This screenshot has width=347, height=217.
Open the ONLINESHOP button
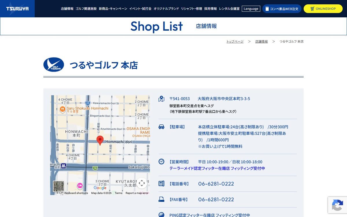pyautogui.click(x=323, y=9)
